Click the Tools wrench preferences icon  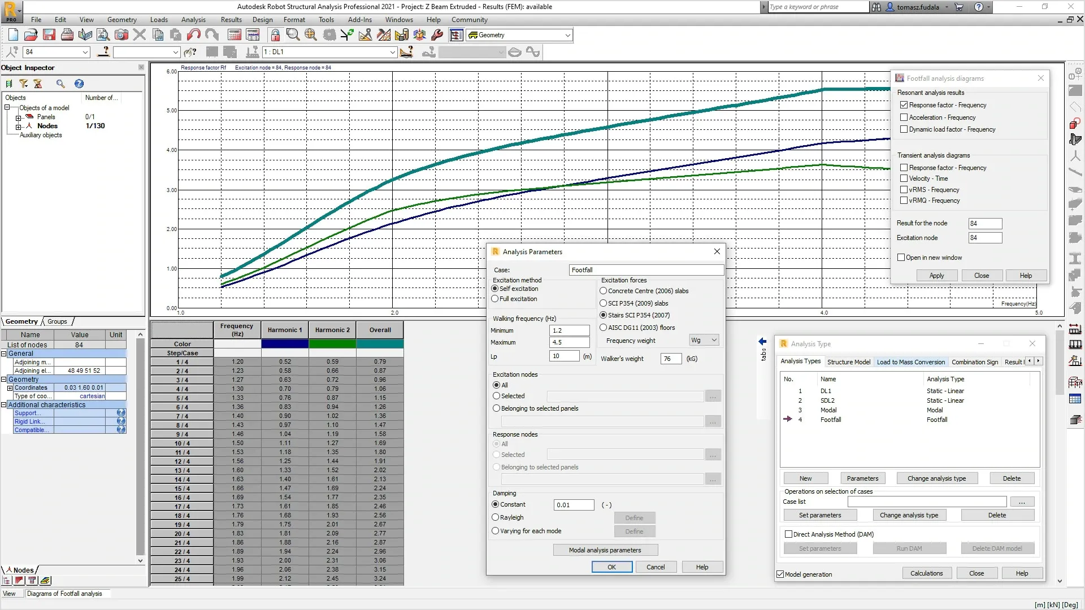437,35
